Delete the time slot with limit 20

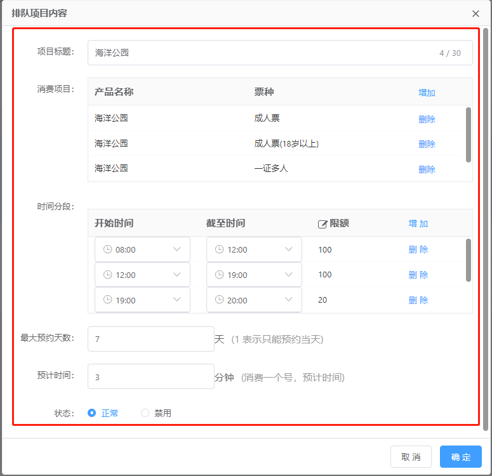[x=418, y=300]
